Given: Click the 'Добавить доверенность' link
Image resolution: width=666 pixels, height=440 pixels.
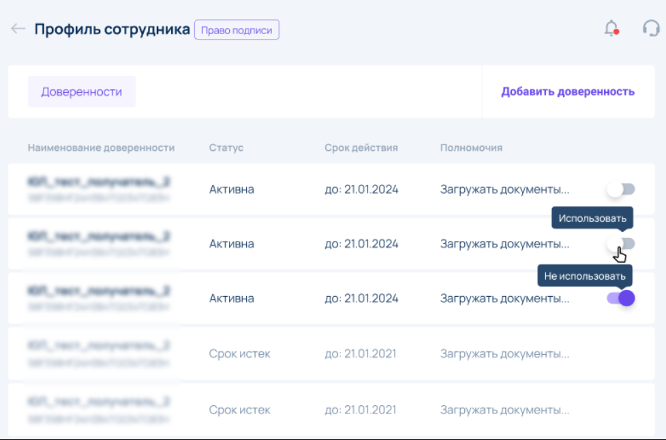Looking at the screenshot, I should [x=568, y=92].
